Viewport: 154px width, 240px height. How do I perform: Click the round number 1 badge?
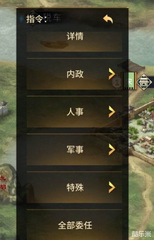point(117,82)
